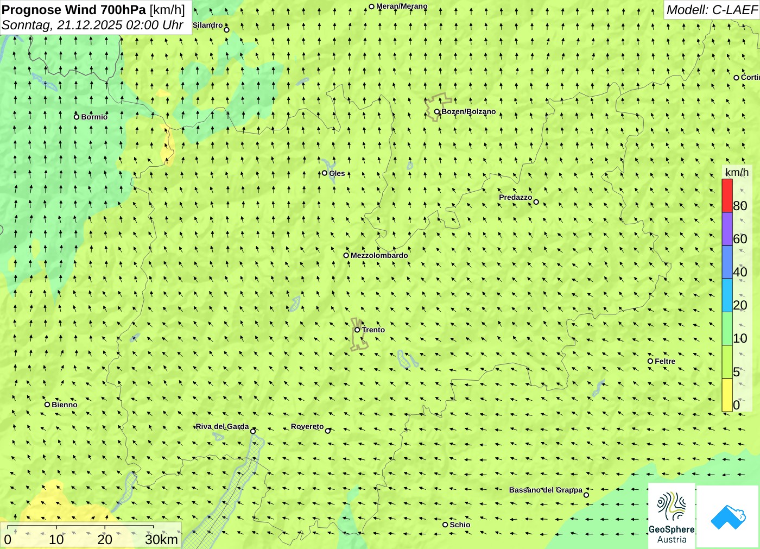Click the 'Rovereto' town label

pos(307,426)
